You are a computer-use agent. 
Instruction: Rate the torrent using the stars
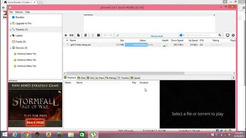coord(216,45)
